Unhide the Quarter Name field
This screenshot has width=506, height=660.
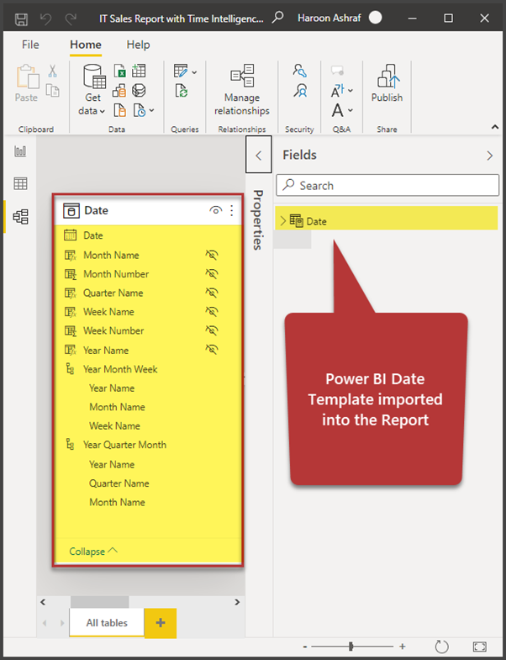[x=211, y=293]
